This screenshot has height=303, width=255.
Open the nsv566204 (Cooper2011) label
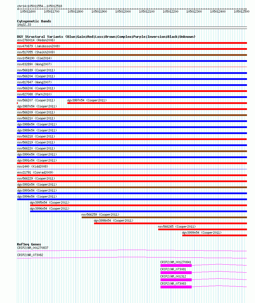[36, 76]
